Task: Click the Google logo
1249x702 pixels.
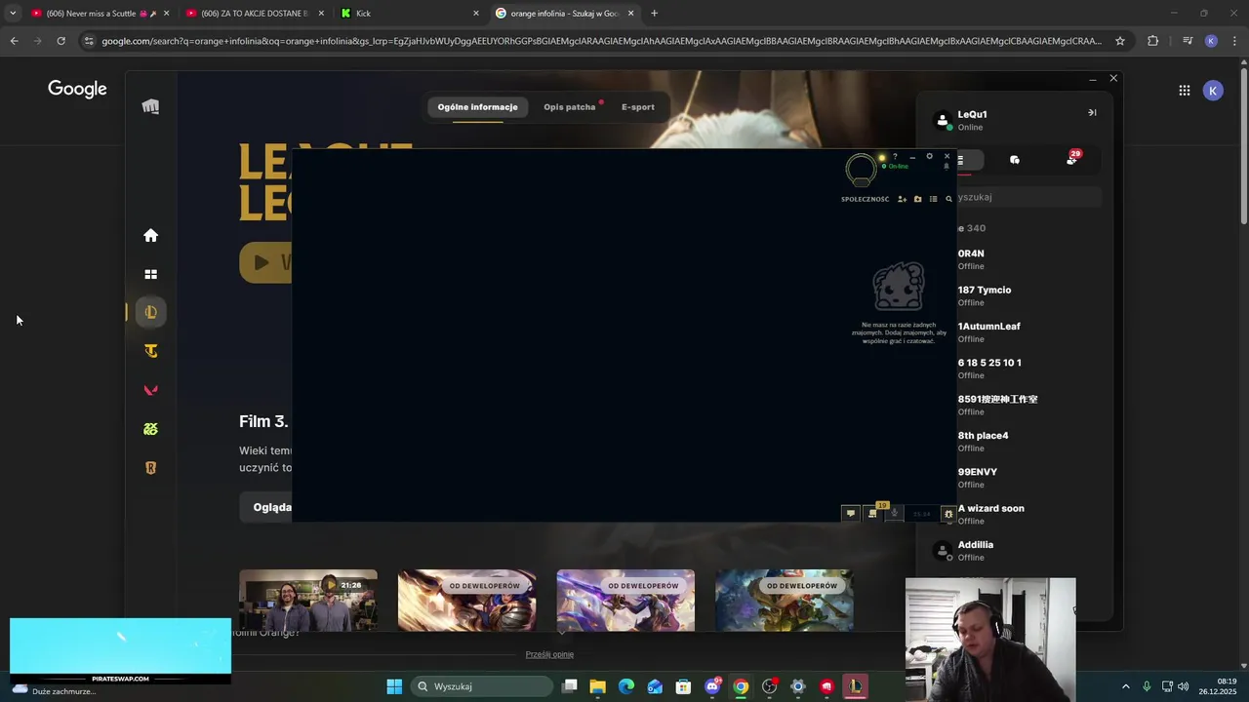Action: click(x=77, y=90)
